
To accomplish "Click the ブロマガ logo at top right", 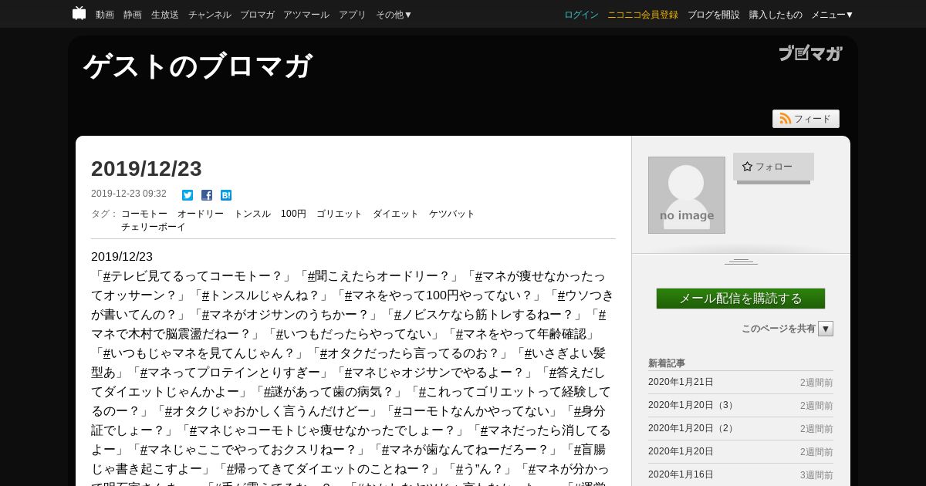I will [810, 53].
